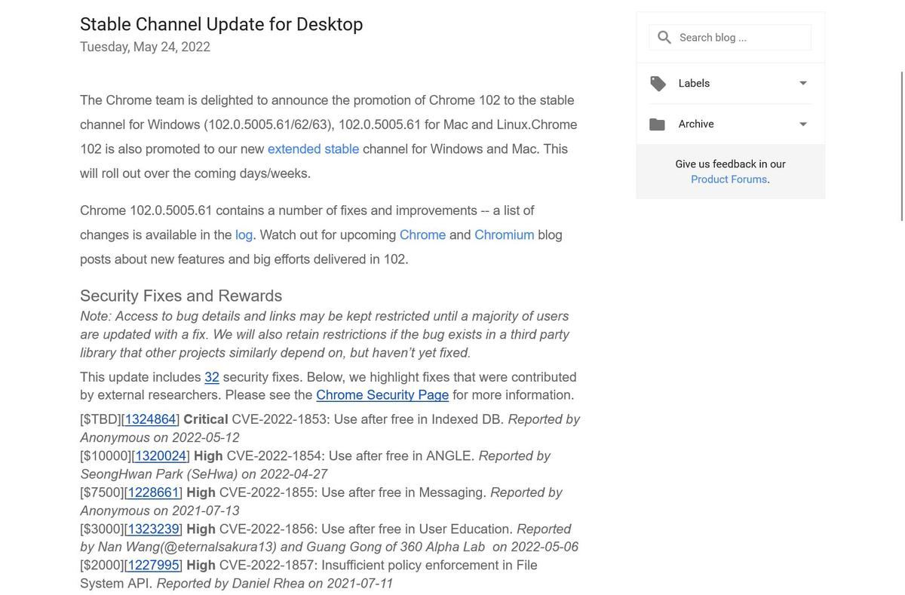905x595 pixels.
Task: Open the extended stable link
Action: tap(314, 149)
